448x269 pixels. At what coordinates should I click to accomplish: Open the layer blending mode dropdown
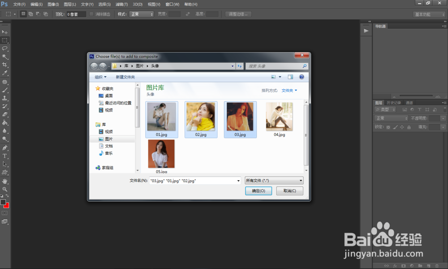(x=391, y=118)
